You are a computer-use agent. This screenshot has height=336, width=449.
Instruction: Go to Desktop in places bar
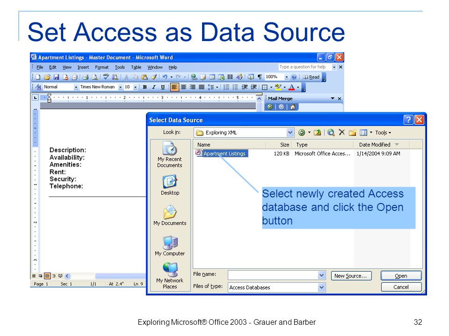click(x=170, y=185)
